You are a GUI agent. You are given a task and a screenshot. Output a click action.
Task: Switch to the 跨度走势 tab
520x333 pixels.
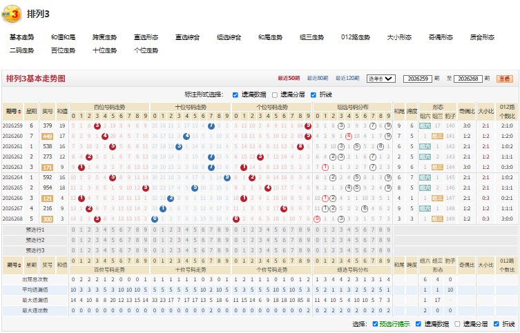(104, 37)
